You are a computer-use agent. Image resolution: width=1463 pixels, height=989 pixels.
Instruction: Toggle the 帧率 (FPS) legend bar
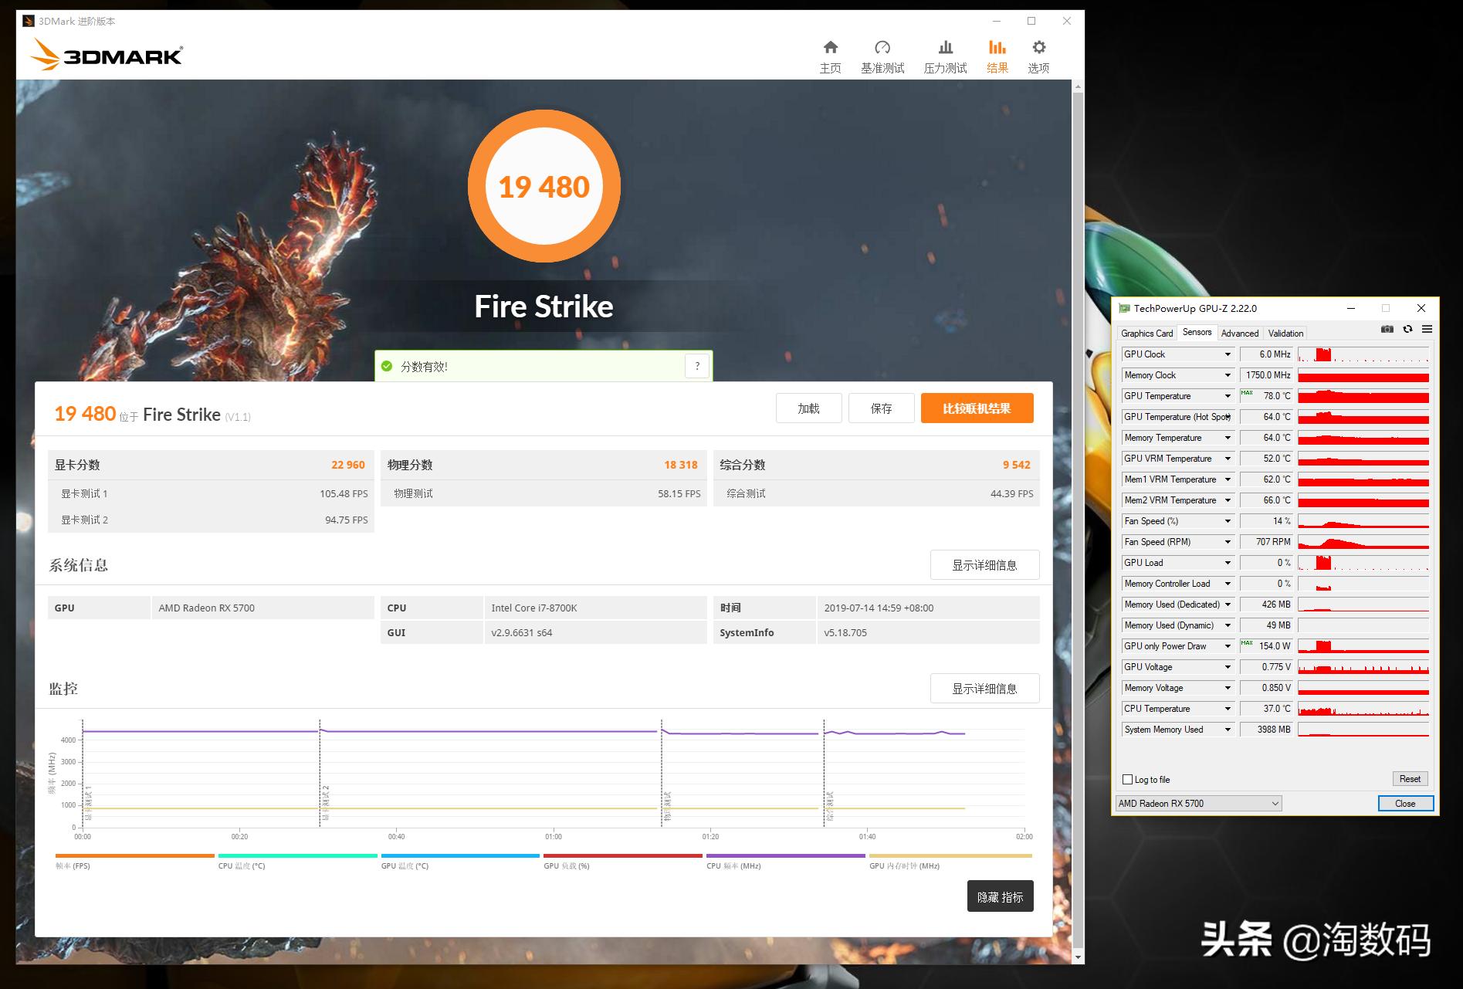tap(135, 855)
